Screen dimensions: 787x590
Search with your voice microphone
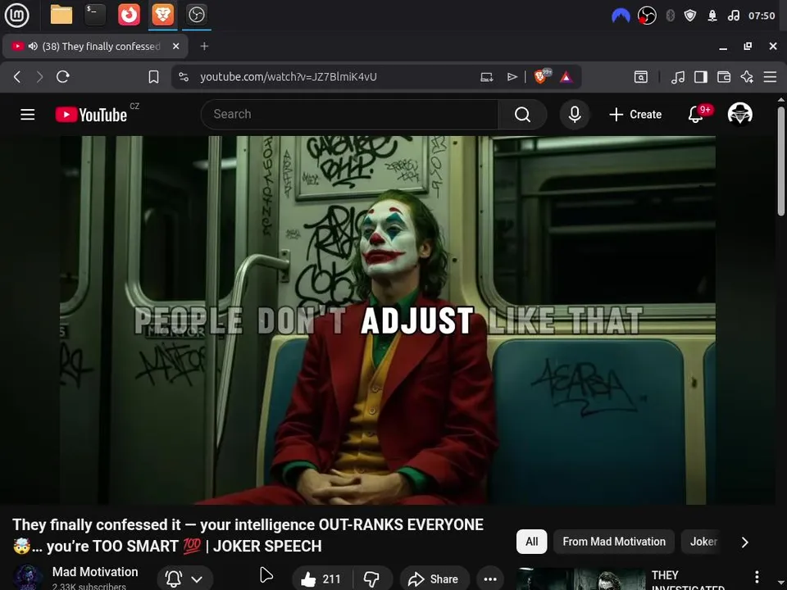575,115
